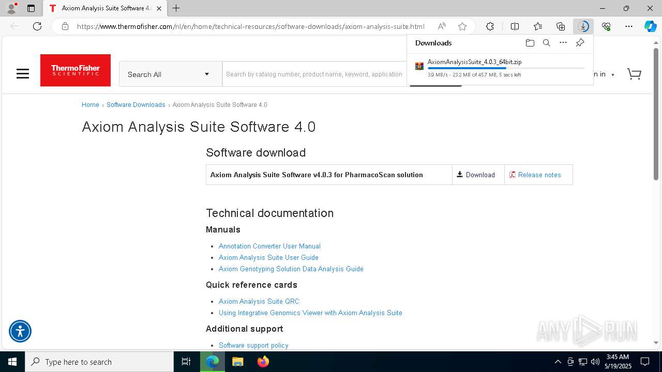Open the notification center
Image resolution: width=662 pixels, height=372 pixels.
645,362
